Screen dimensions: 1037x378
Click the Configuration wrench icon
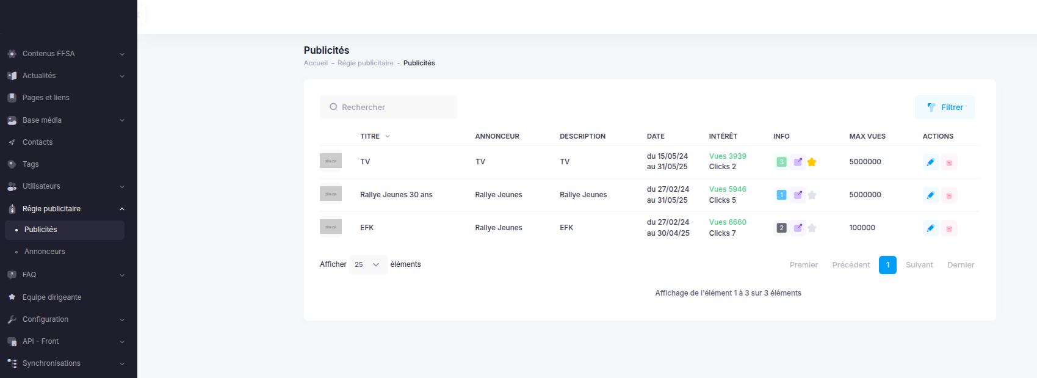(12, 319)
